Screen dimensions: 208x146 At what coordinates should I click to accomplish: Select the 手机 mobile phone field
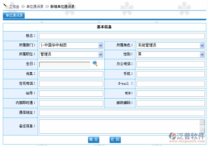click(x=170, y=74)
